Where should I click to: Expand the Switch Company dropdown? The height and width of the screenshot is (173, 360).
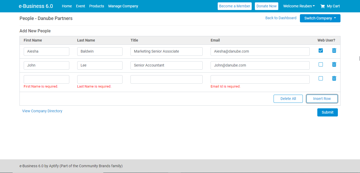click(x=320, y=18)
